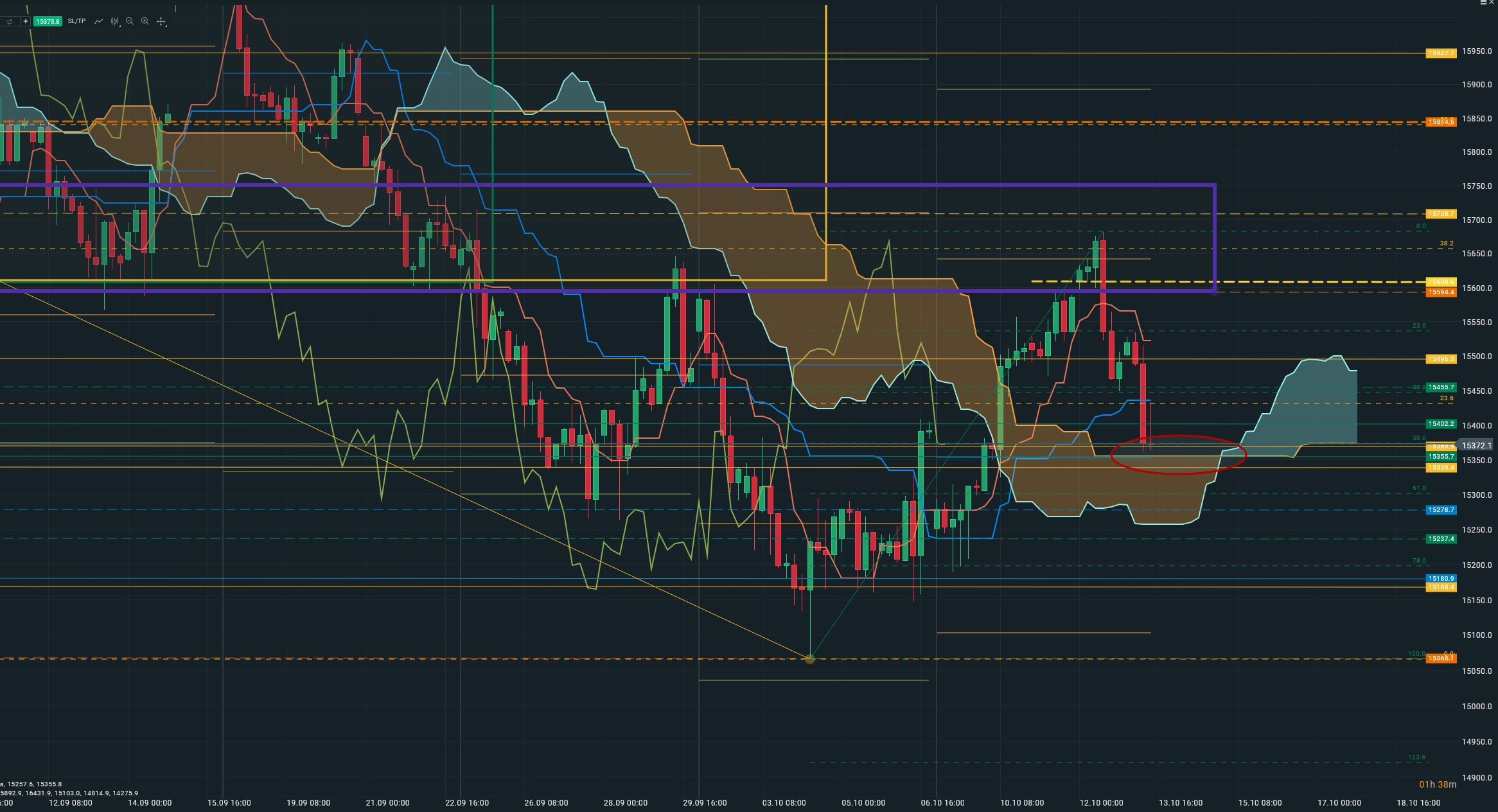Click the plus add button in toolbar
Image resolution: width=1498 pixels, height=812 pixels.
[26, 21]
